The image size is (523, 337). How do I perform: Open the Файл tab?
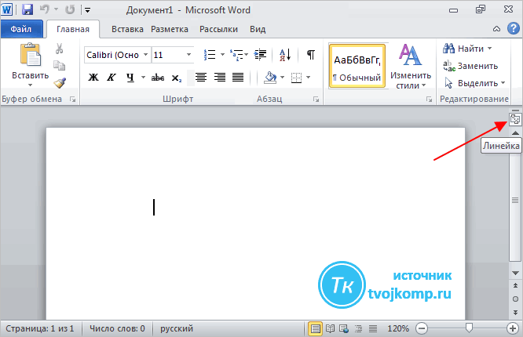(21, 29)
